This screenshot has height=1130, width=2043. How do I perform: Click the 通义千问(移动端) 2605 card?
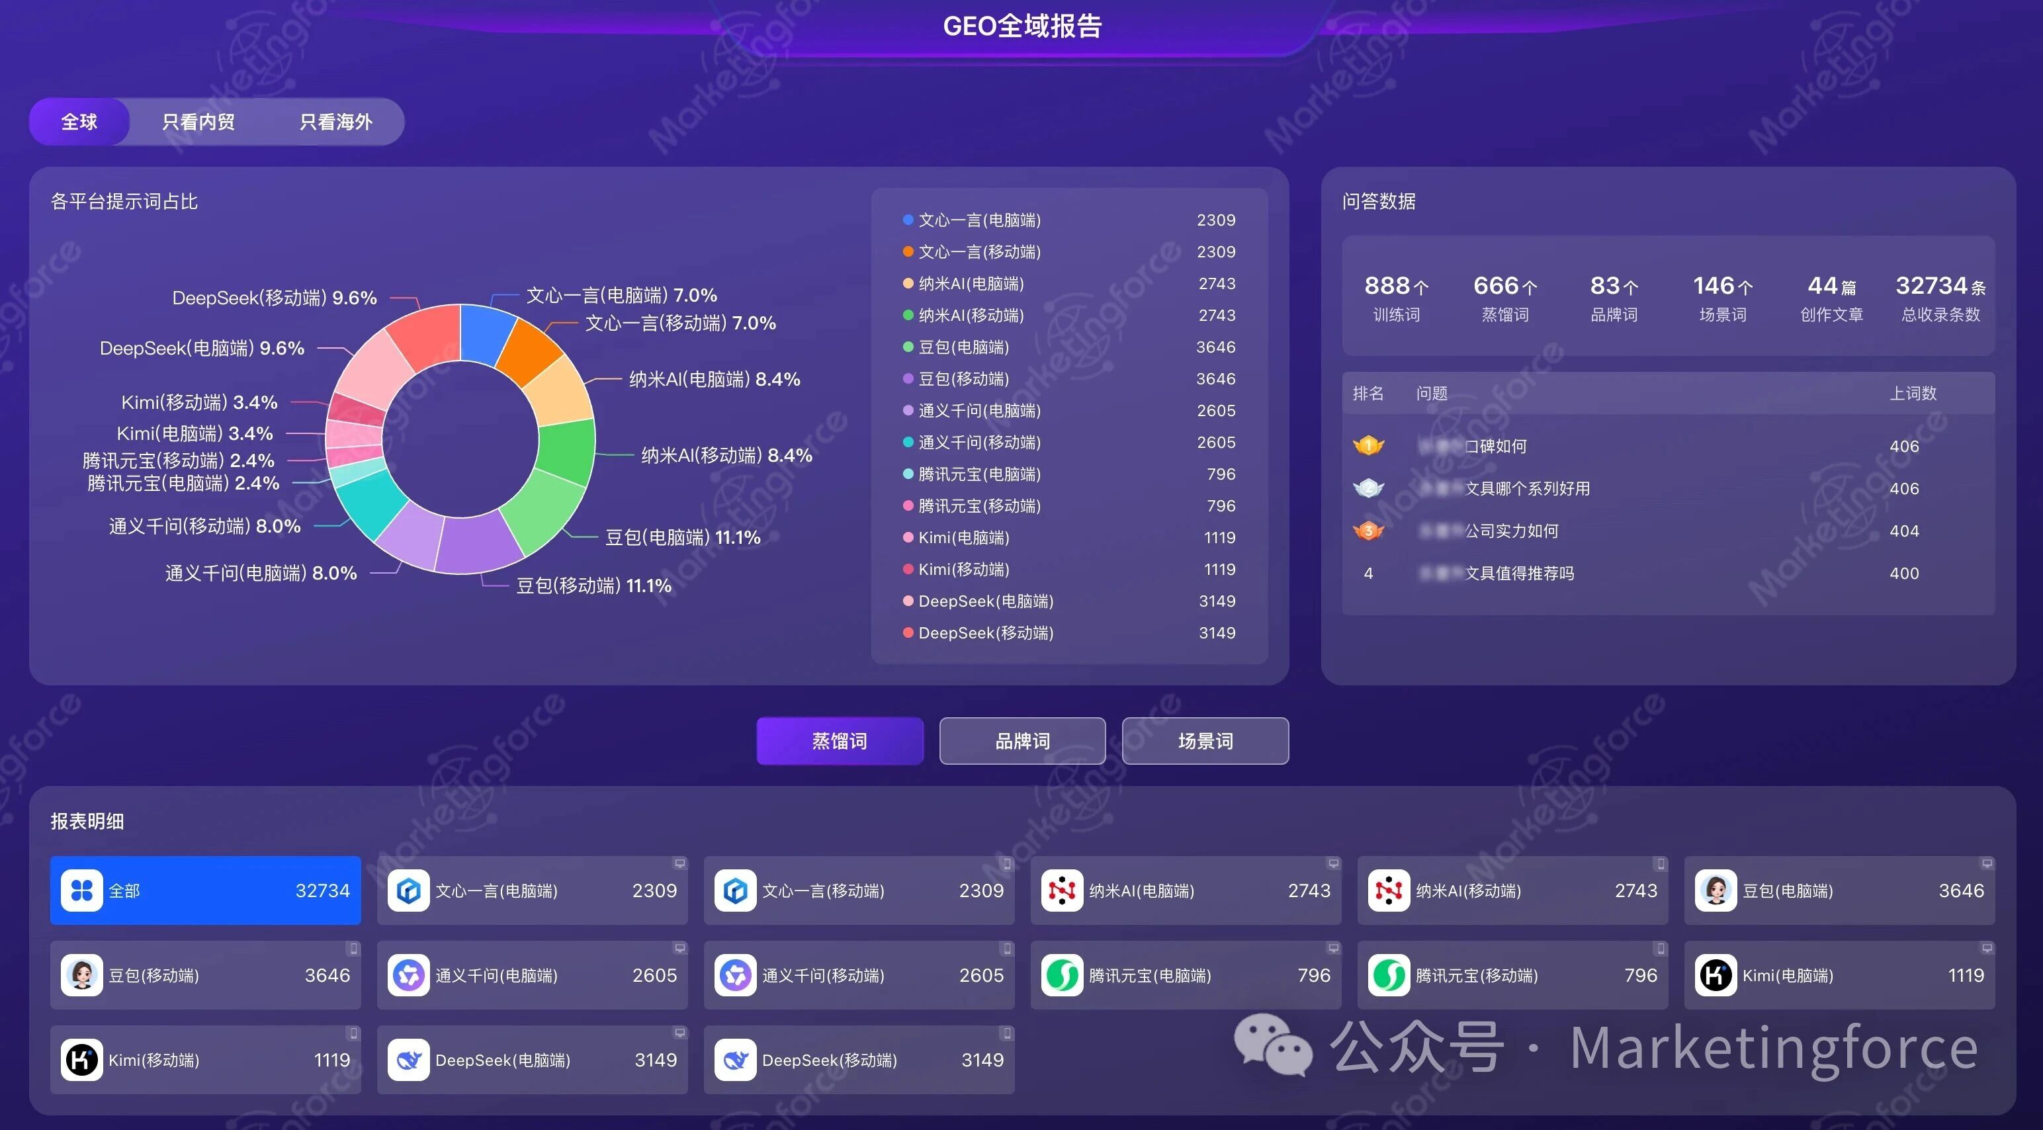859,975
